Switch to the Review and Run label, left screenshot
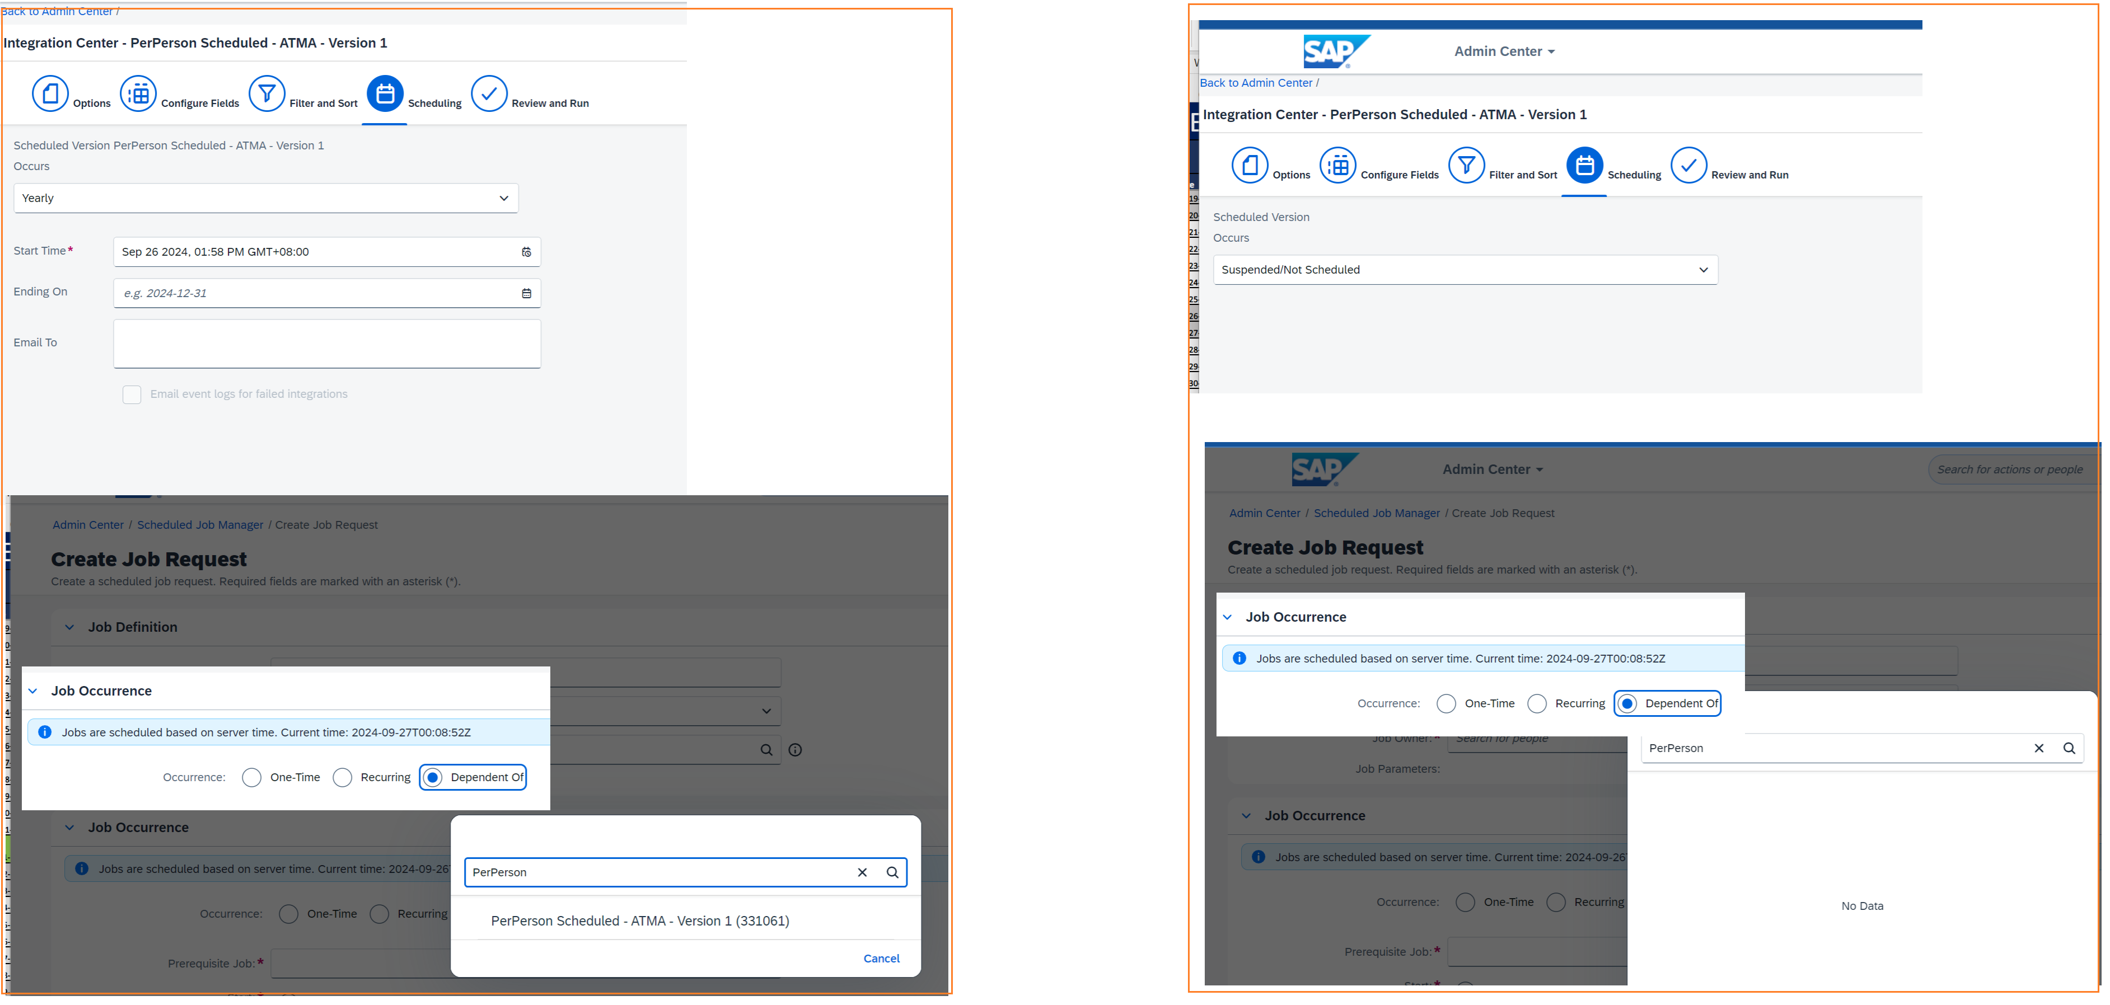This screenshot has height=1005, width=2110. pos(550,104)
